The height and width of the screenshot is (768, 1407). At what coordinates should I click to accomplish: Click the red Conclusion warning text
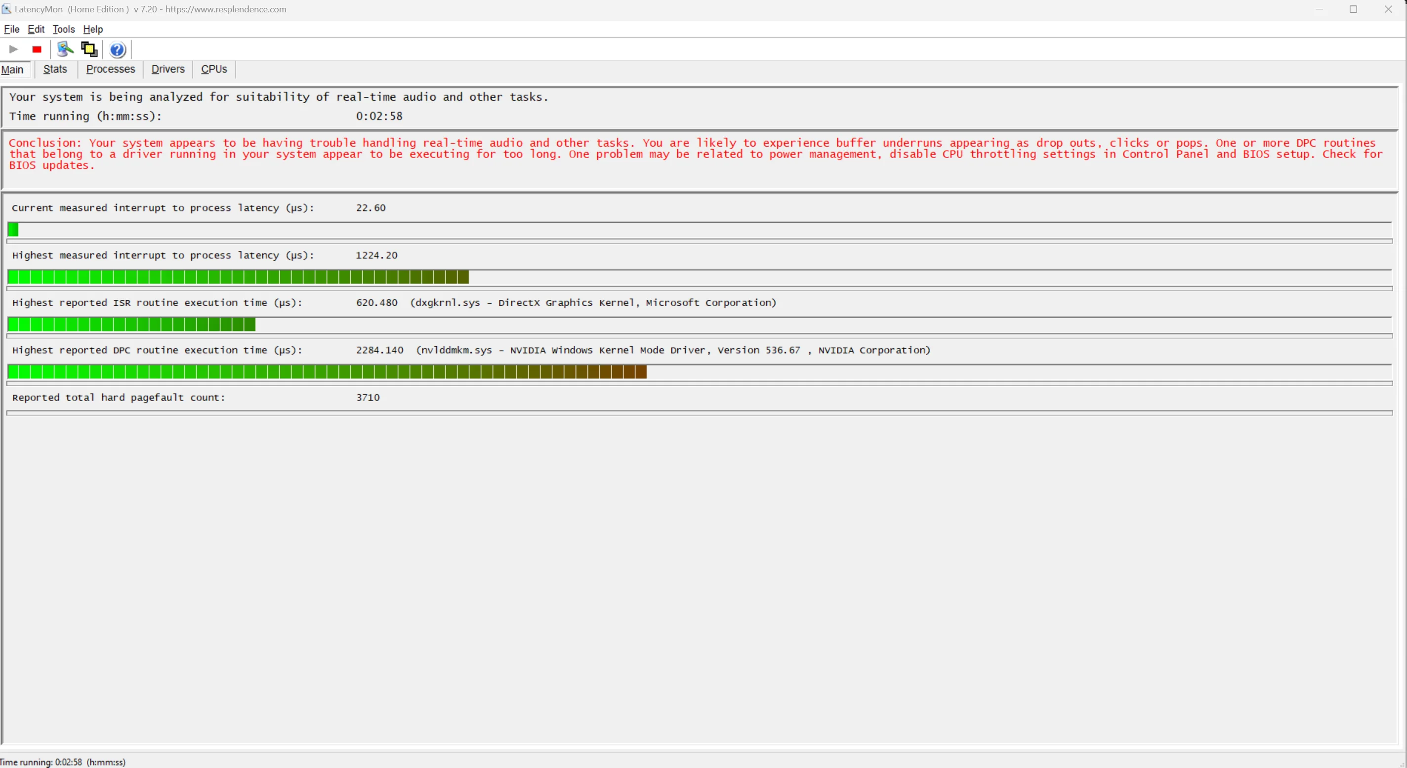pos(695,154)
